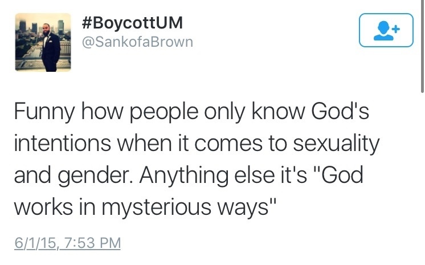Viewport: 425px width, 265px height.
Task: Tap the tweet line "works in mysterious ways"
Action: point(145,207)
